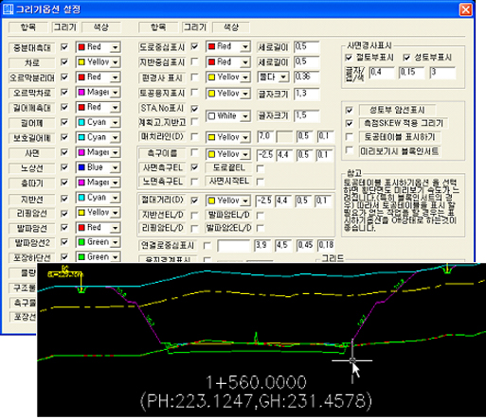Viewport: 486px width, 419px height.
Task: Open the 편경사 표시 Yellow color dropdown
Action: (245, 78)
